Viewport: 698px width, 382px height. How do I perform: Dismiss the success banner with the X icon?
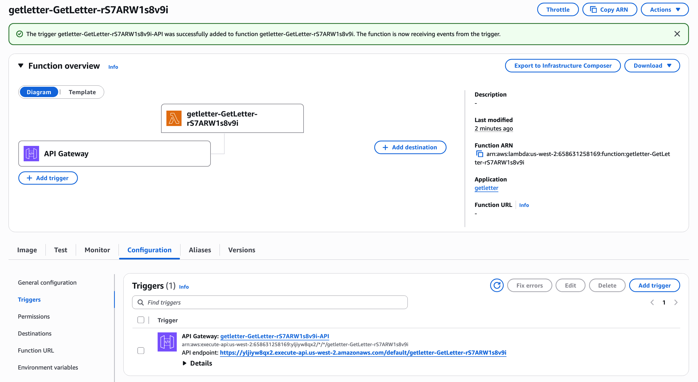click(677, 34)
